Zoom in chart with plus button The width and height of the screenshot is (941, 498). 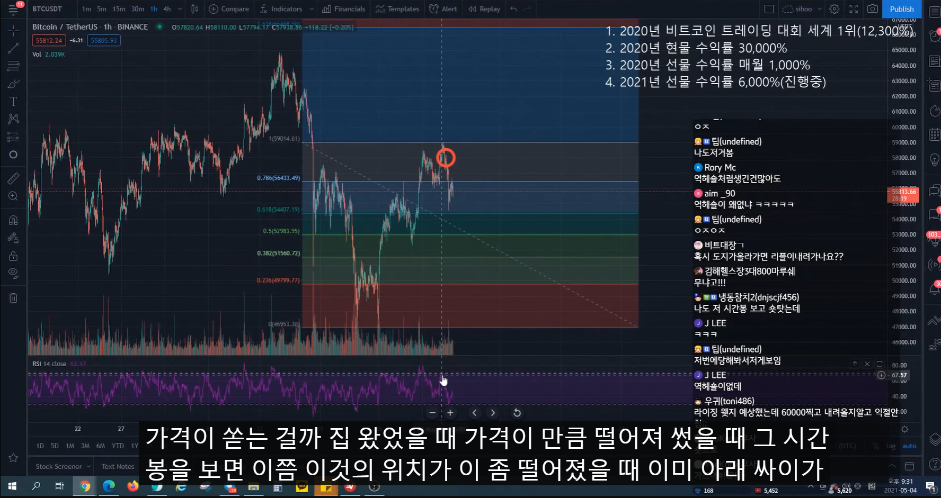click(x=450, y=413)
